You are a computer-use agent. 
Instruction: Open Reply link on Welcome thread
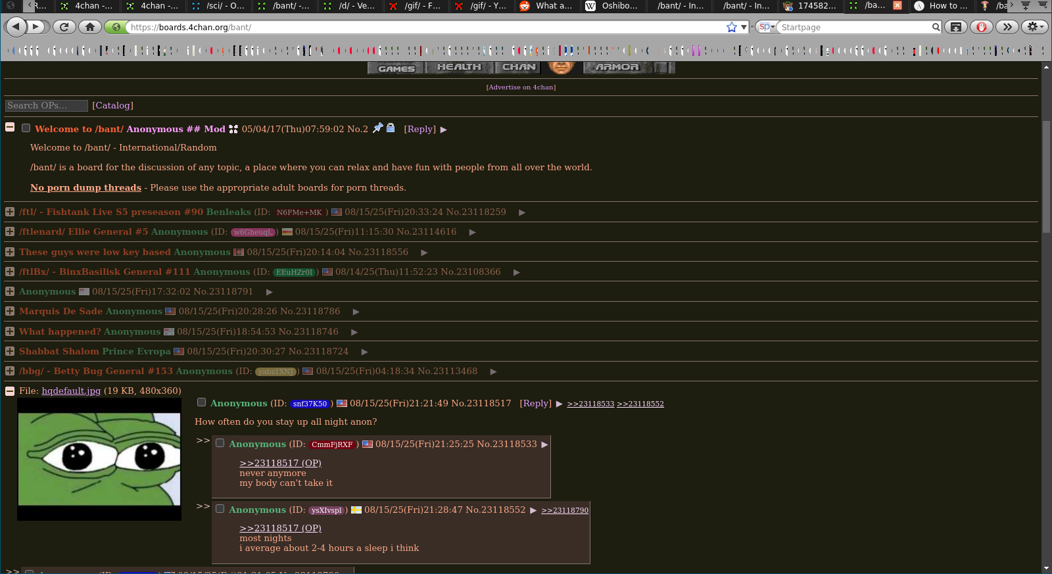pos(419,129)
